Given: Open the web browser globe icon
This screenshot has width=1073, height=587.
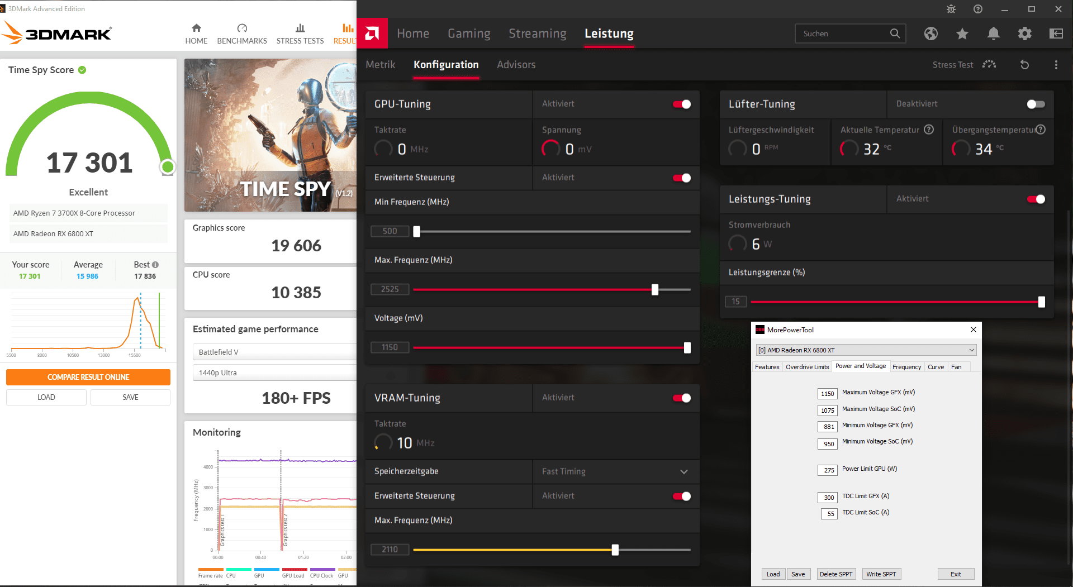Looking at the screenshot, I should (x=931, y=34).
